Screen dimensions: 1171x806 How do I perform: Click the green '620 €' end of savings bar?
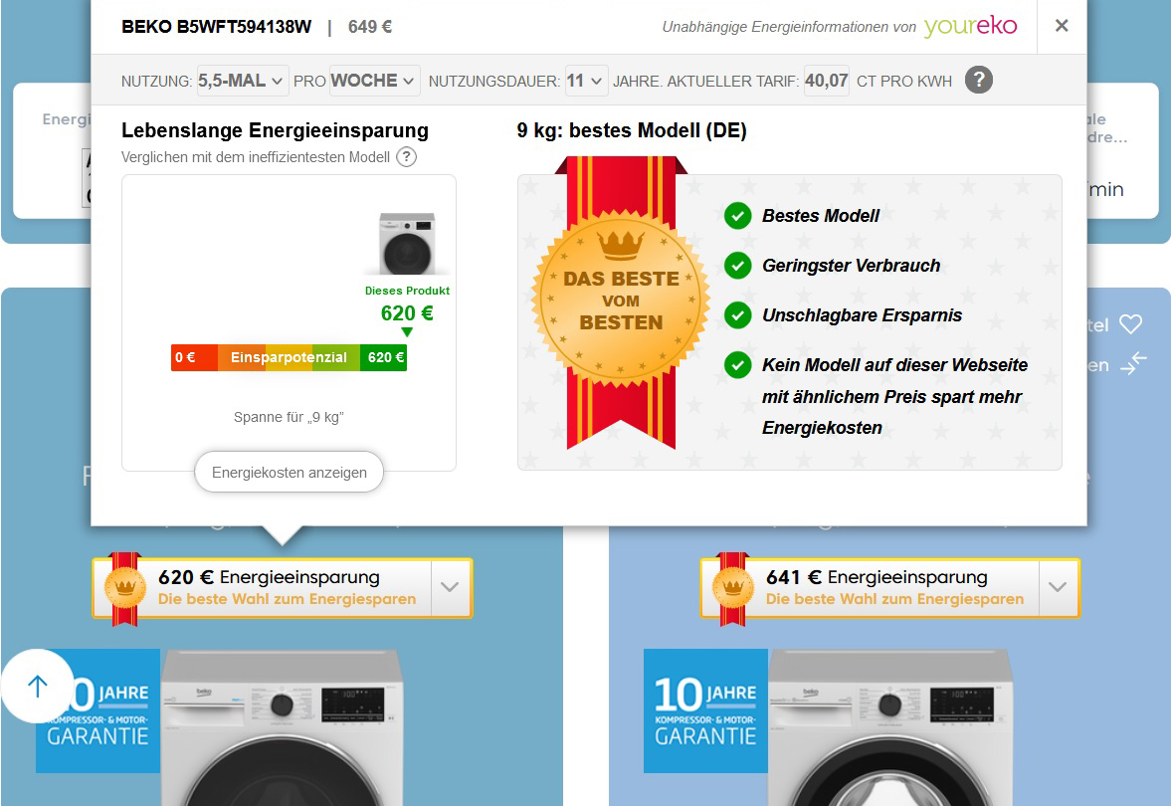384,358
